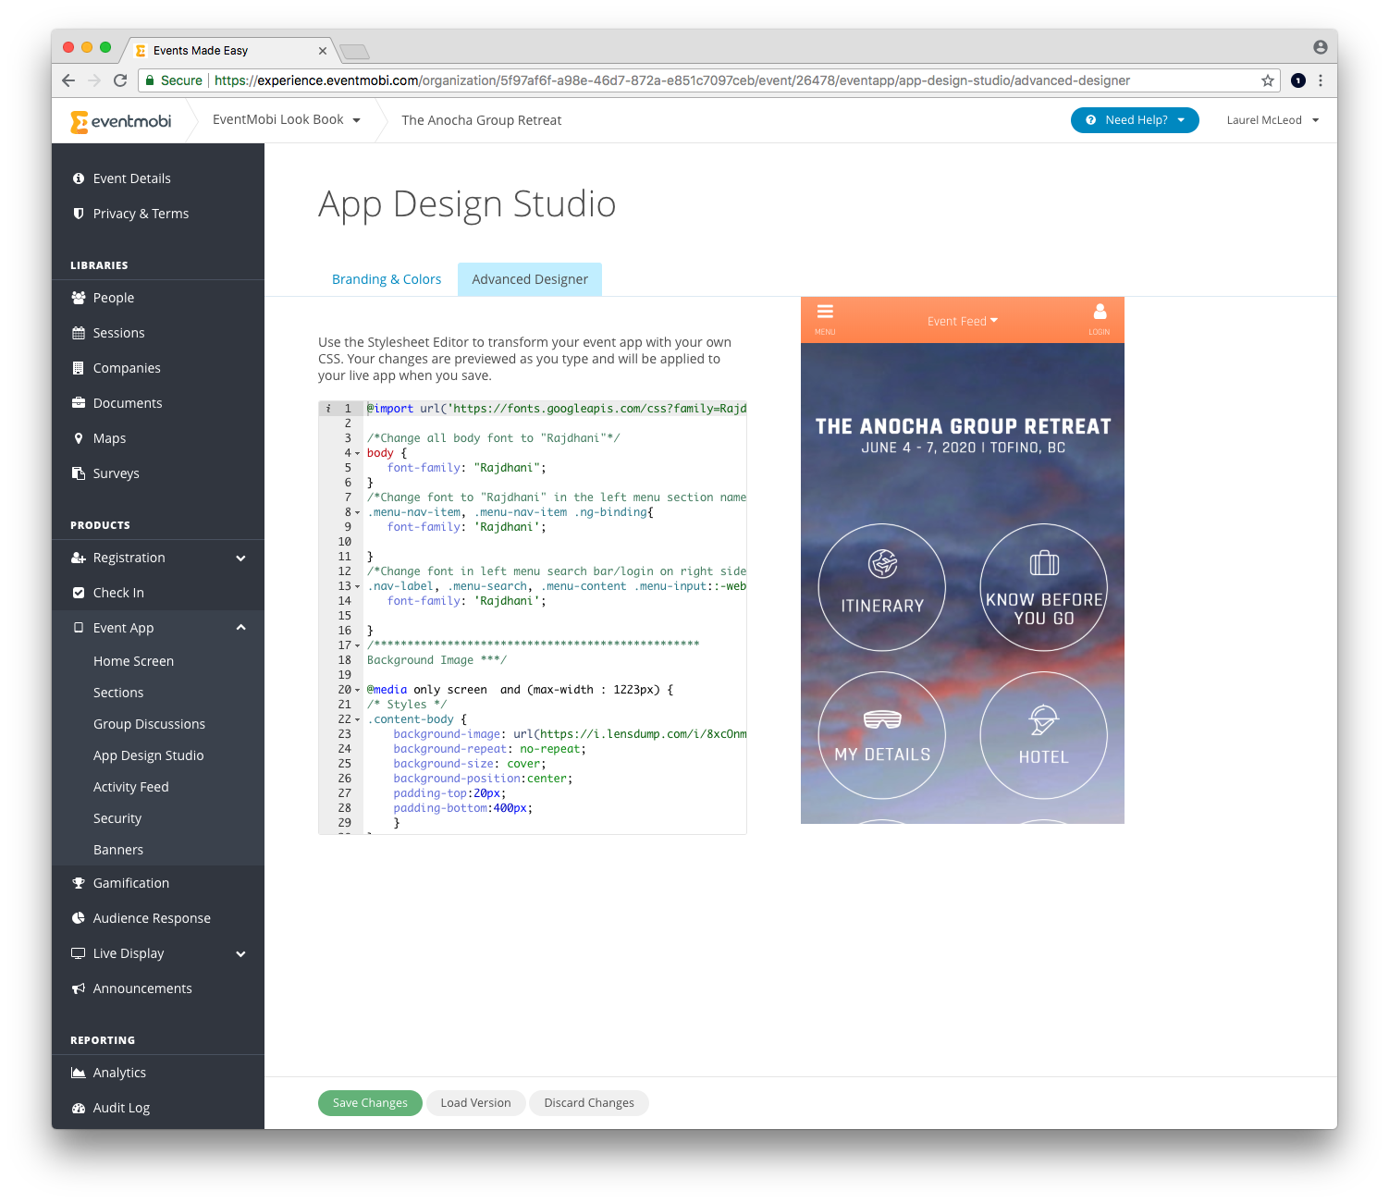Screen dimensions: 1389x1203
Task: Open the Event Feed dropdown in preview
Action: click(x=962, y=321)
